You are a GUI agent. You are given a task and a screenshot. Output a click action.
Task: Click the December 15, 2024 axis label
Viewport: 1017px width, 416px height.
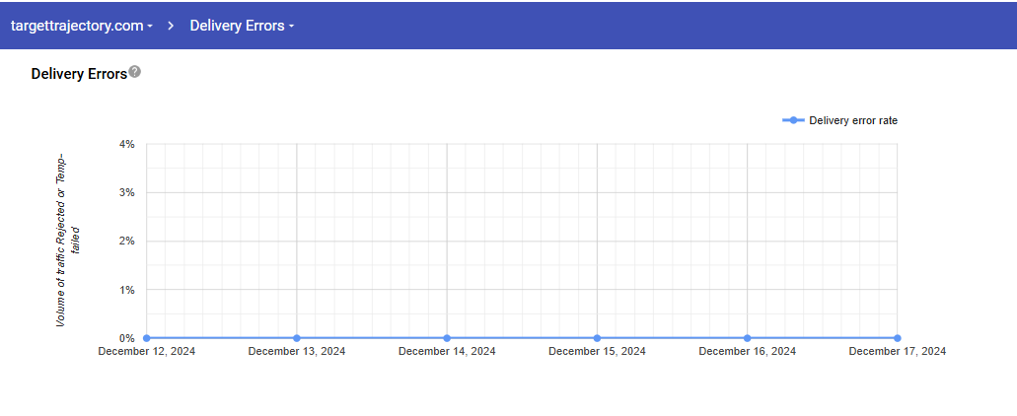pyautogui.click(x=597, y=351)
